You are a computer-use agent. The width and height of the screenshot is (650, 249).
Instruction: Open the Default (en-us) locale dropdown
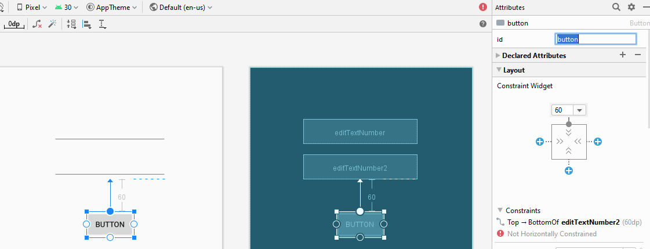pos(181,8)
